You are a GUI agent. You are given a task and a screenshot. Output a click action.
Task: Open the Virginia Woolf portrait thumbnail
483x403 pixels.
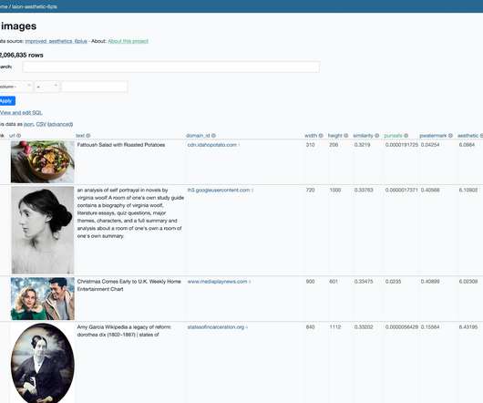point(43,230)
